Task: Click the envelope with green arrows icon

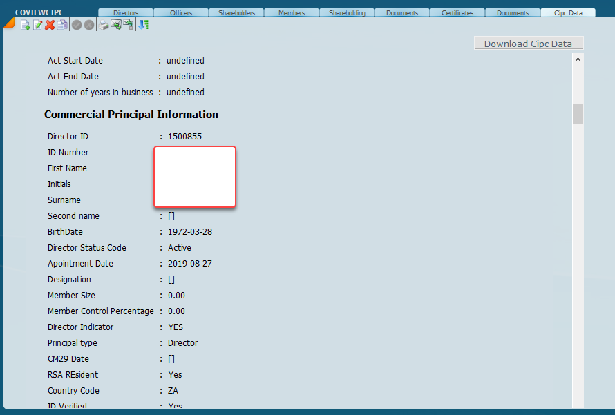Action: click(116, 25)
